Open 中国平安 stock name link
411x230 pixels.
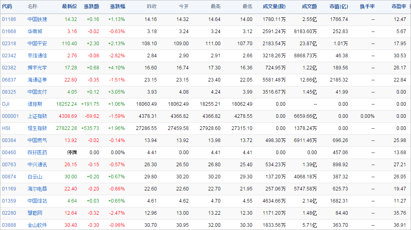[x=37, y=44]
